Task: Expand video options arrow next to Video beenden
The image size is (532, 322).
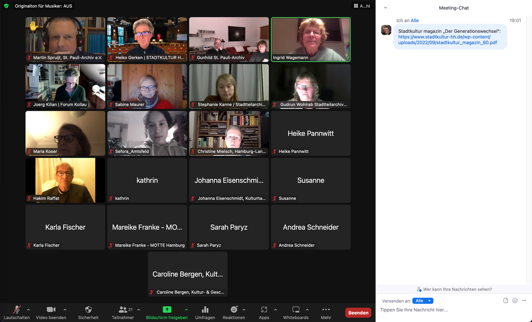Action: click(x=65, y=310)
